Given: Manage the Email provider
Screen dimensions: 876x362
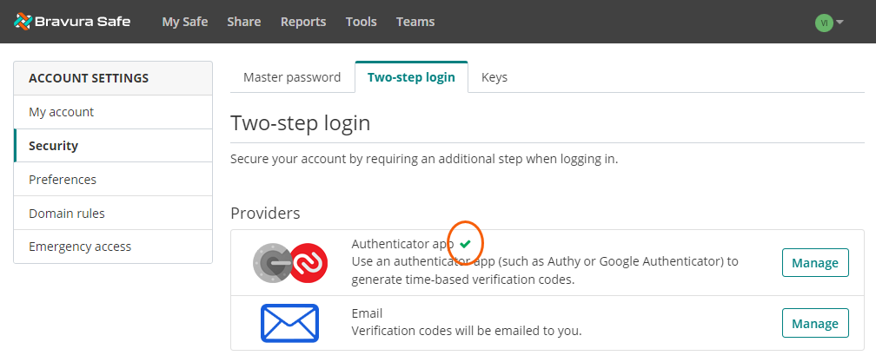Looking at the screenshot, I should pos(815,323).
